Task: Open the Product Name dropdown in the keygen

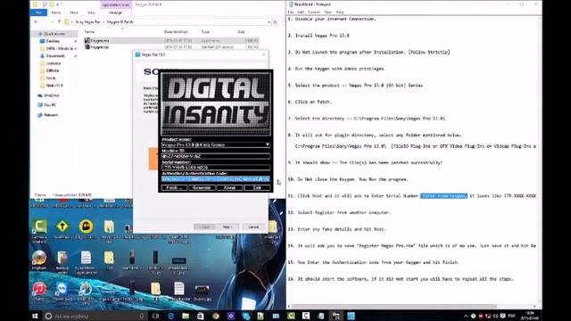Action: pyautogui.click(x=267, y=144)
